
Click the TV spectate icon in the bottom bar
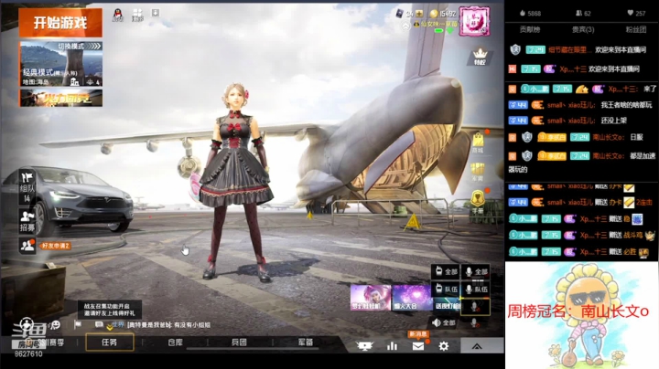pos(364,346)
